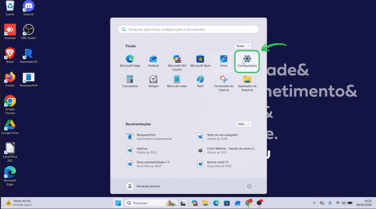Open Microsoft Store in pinned apps
Image resolution: width=376 pixels, height=209 pixels.
pyautogui.click(x=200, y=61)
